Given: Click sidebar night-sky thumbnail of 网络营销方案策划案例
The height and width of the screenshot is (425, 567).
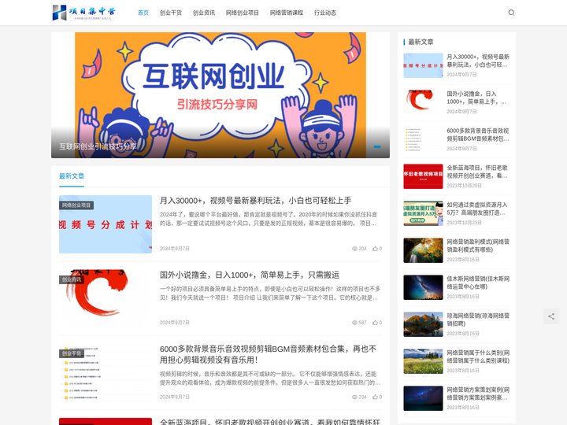Looking at the screenshot, I should [x=423, y=398].
